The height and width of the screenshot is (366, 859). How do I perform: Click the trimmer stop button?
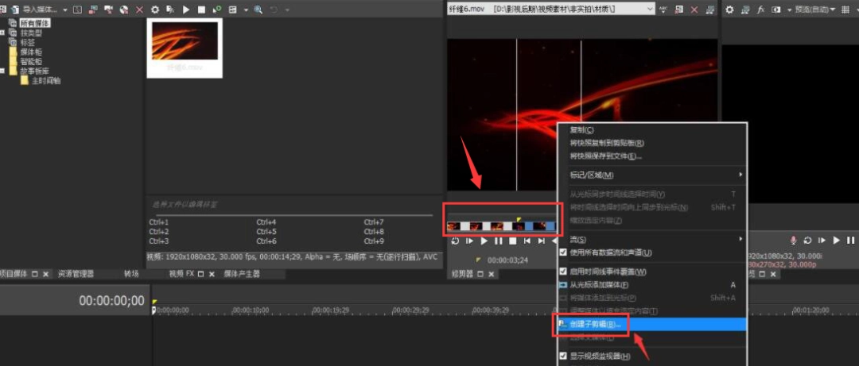point(513,241)
